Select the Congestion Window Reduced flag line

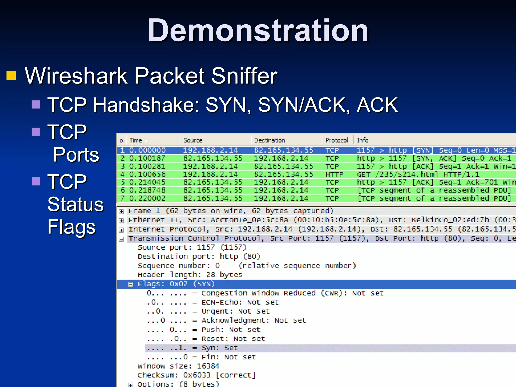(265, 293)
